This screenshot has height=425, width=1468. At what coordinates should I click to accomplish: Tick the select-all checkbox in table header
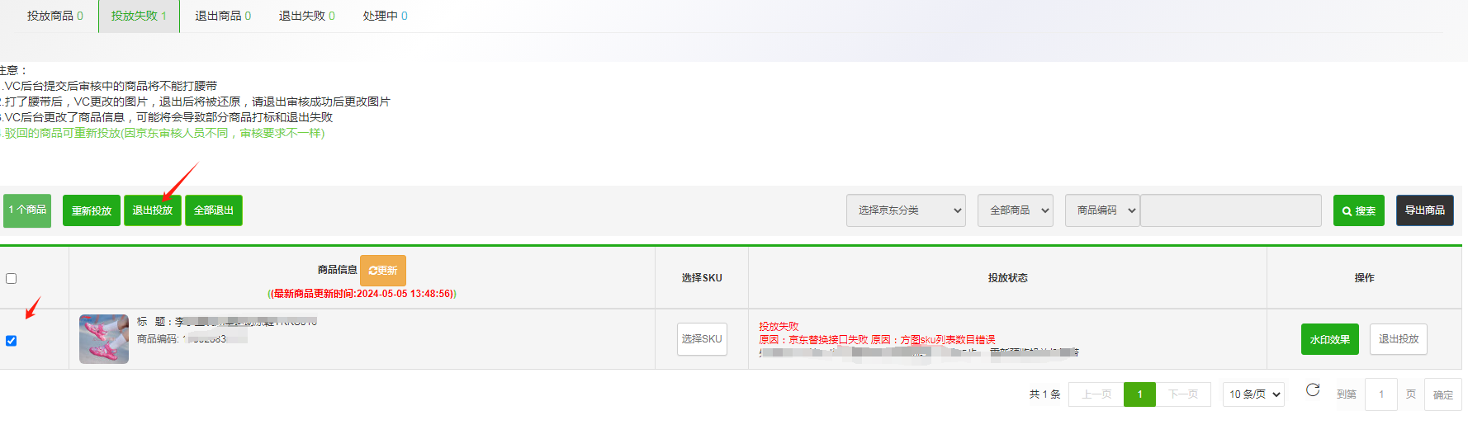coord(12,279)
